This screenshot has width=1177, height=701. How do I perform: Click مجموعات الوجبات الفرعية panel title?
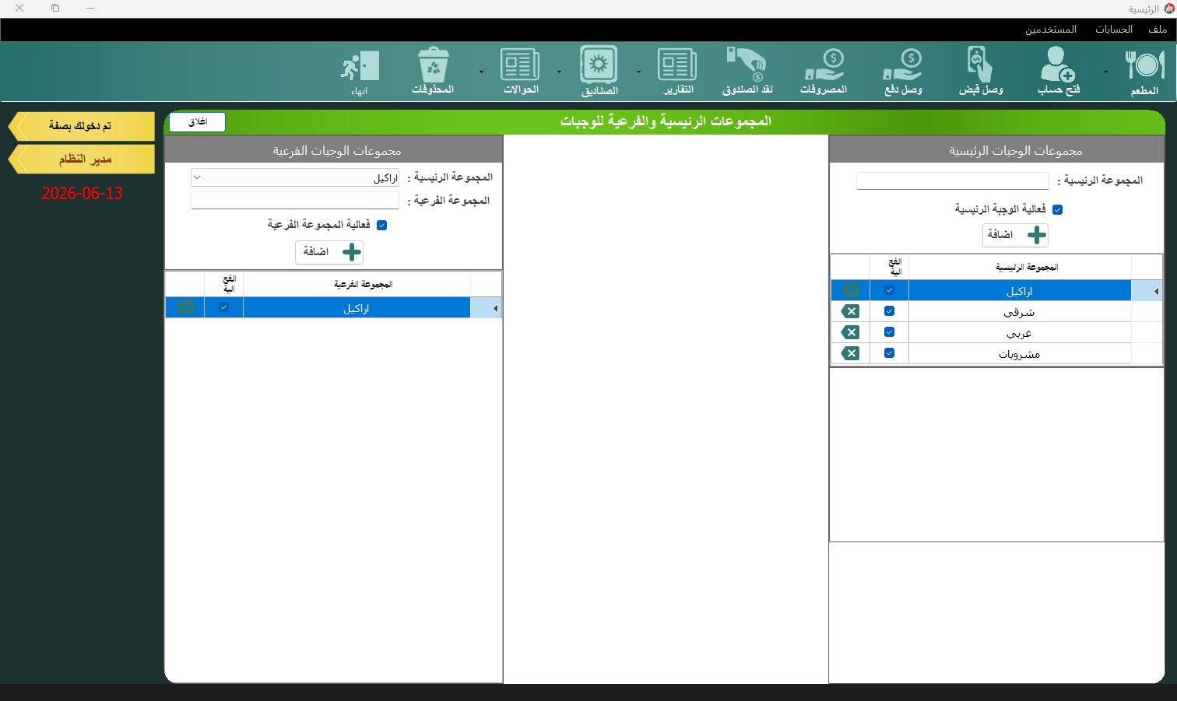click(x=336, y=151)
